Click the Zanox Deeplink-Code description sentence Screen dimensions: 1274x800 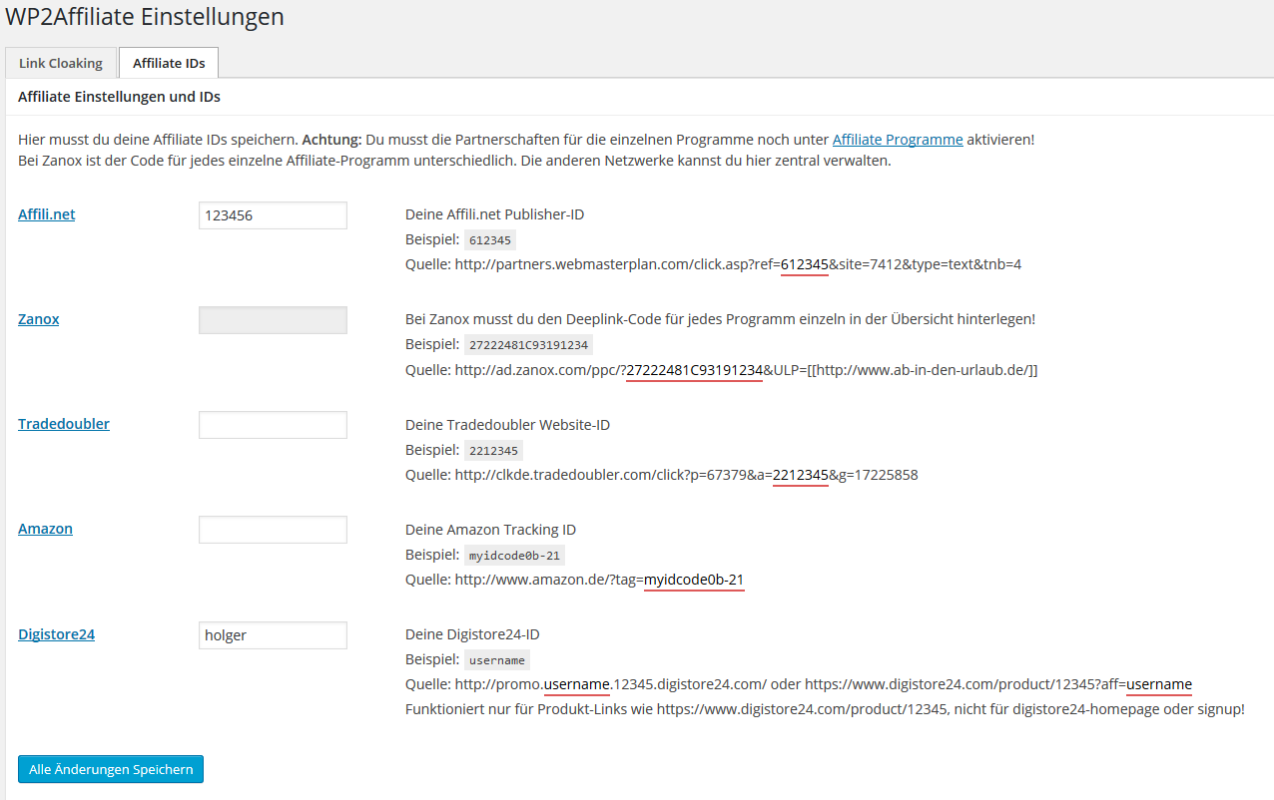(720, 319)
